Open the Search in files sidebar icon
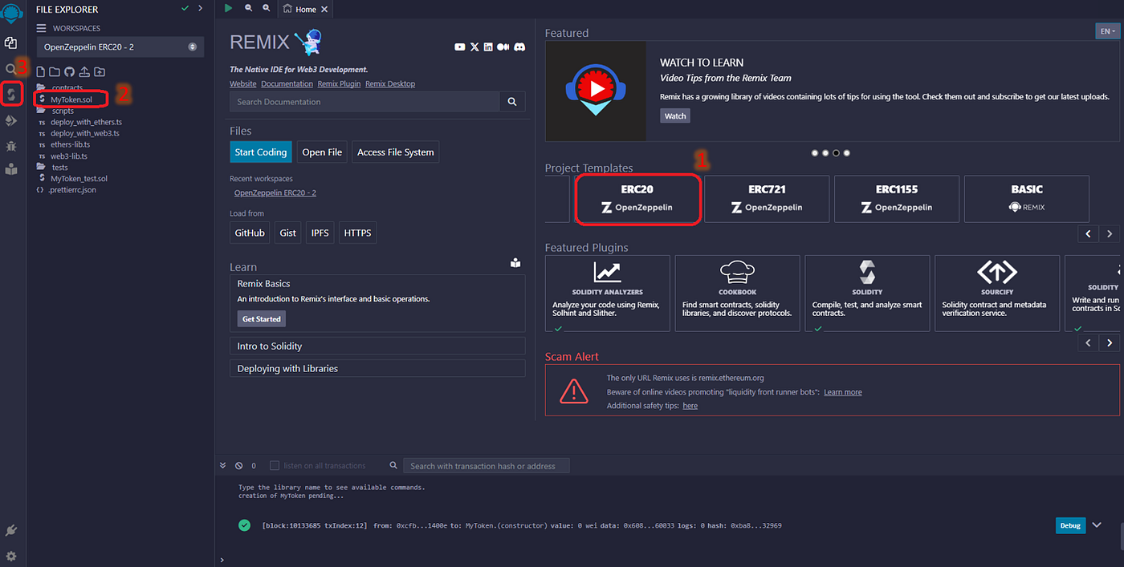Image resolution: width=1124 pixels, height=567 pixels. [x=10, y=69]
